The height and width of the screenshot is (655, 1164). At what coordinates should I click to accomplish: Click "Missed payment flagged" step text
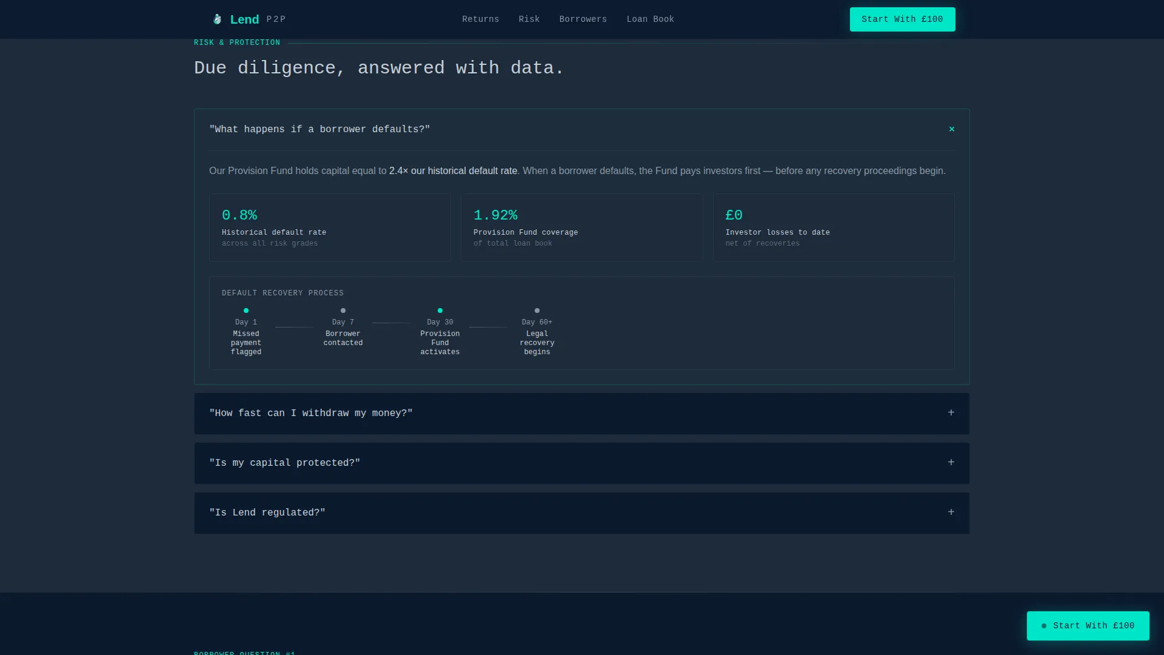246,343
